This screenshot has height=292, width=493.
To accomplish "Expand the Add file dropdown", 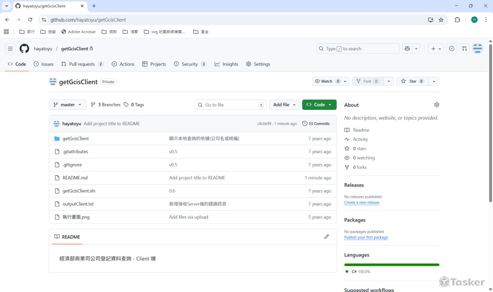I will pyautogui.click(x=285, y=105).
